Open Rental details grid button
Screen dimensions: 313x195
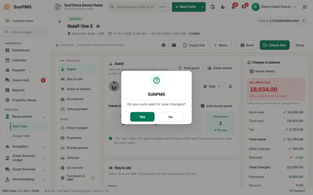coord(262,71)
